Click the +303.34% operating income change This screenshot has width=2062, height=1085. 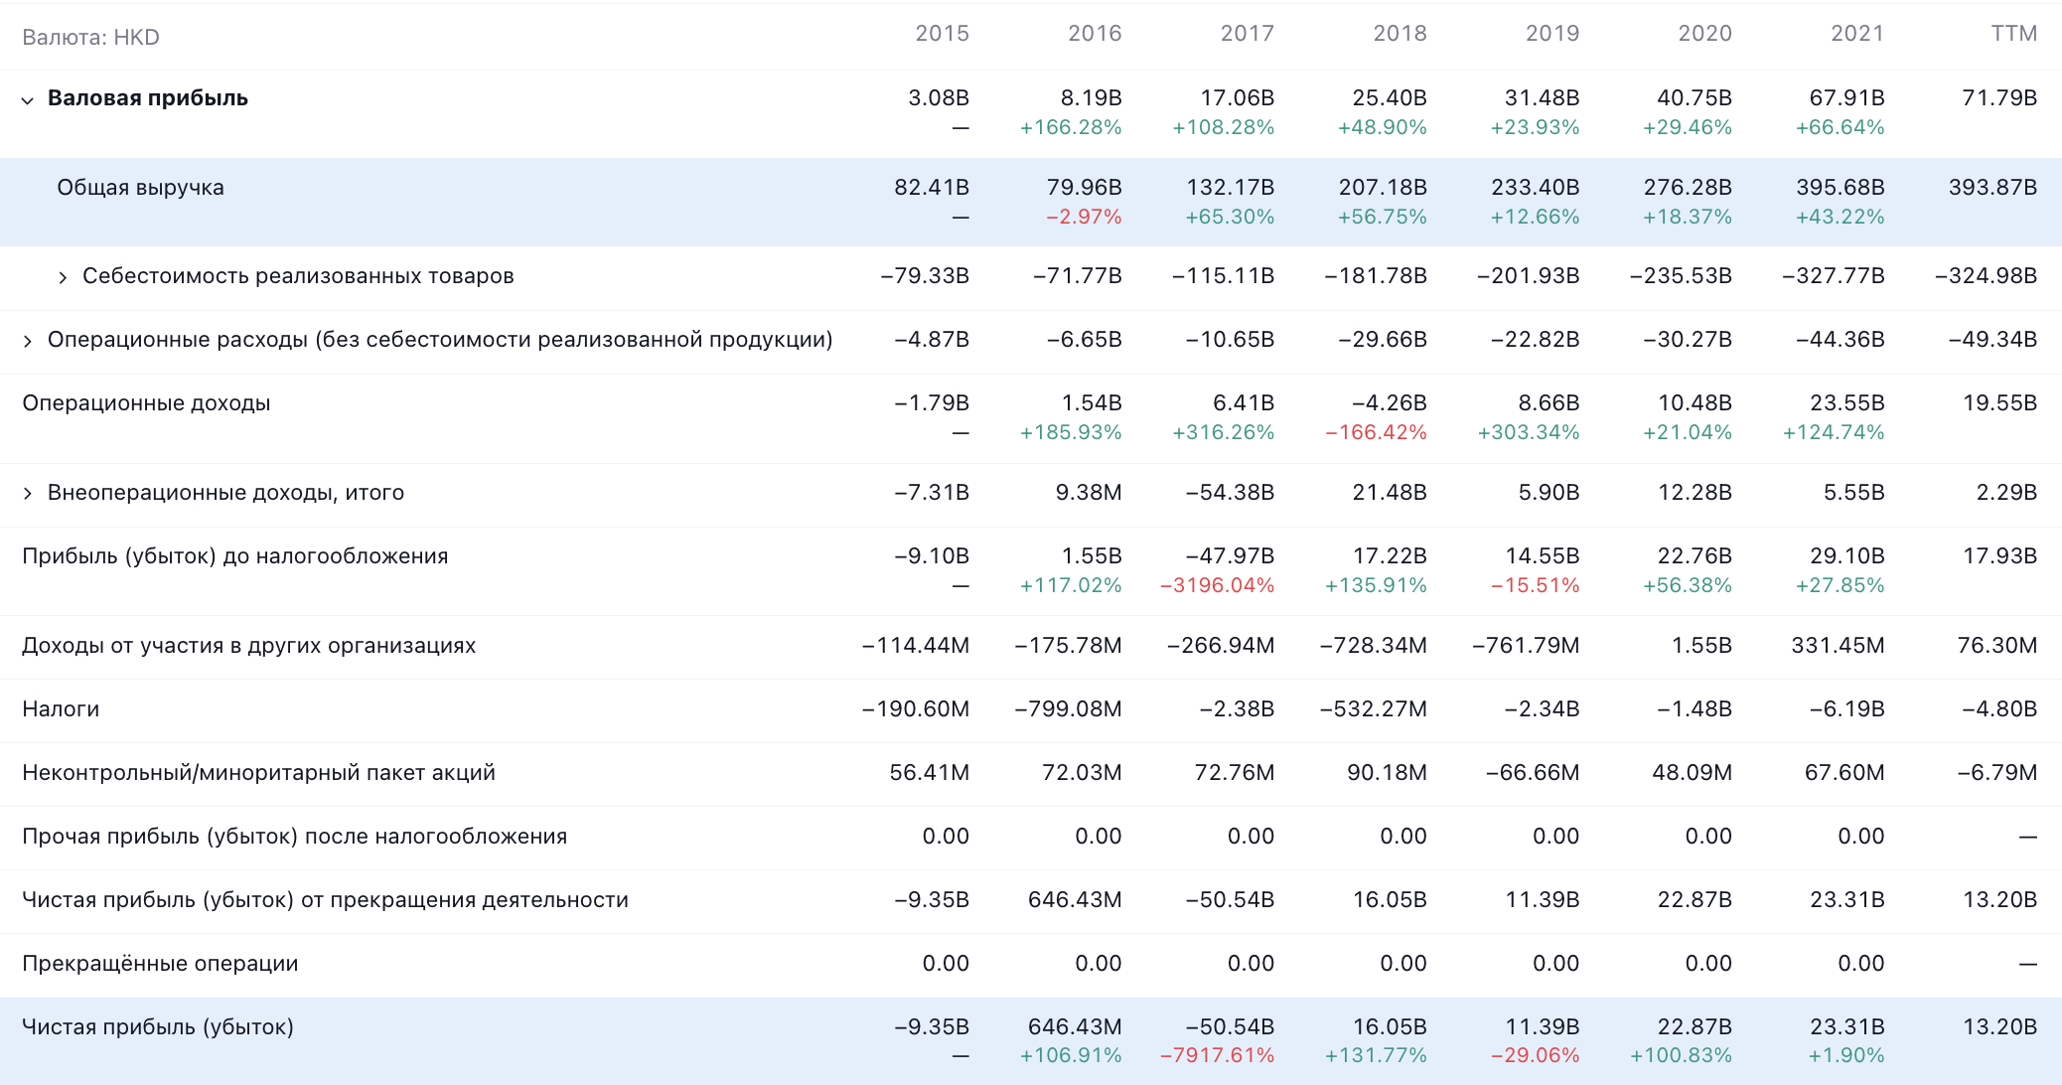coord(1529,433)
